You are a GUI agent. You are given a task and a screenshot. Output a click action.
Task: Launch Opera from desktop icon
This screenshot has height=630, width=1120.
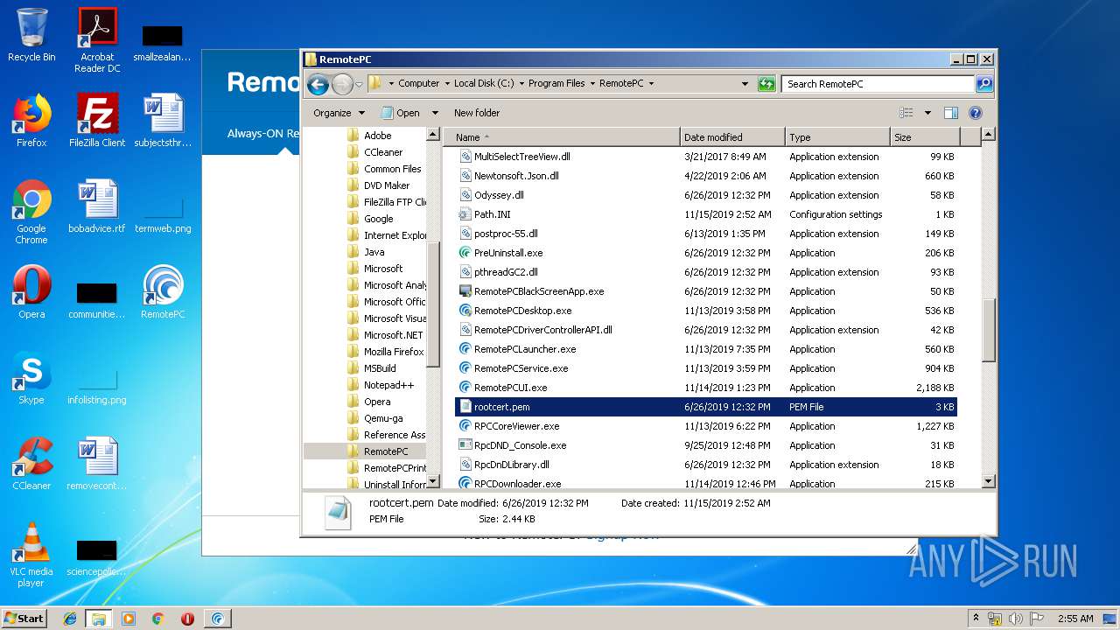(31, 292)
